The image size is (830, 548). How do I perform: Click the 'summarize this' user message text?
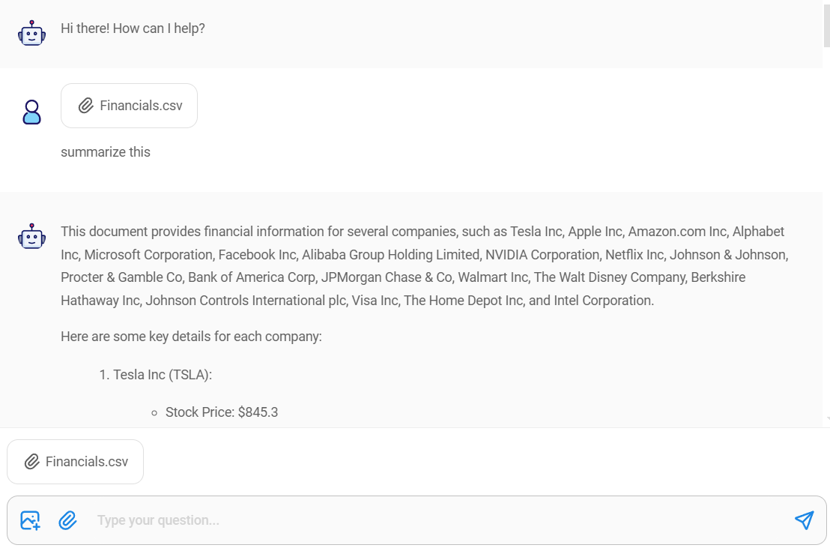[106, 152]
